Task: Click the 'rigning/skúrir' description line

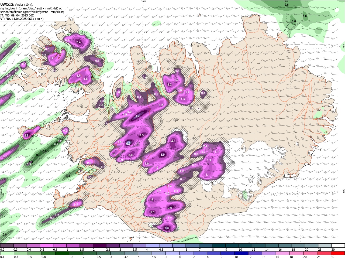Action: click(32, 8)
